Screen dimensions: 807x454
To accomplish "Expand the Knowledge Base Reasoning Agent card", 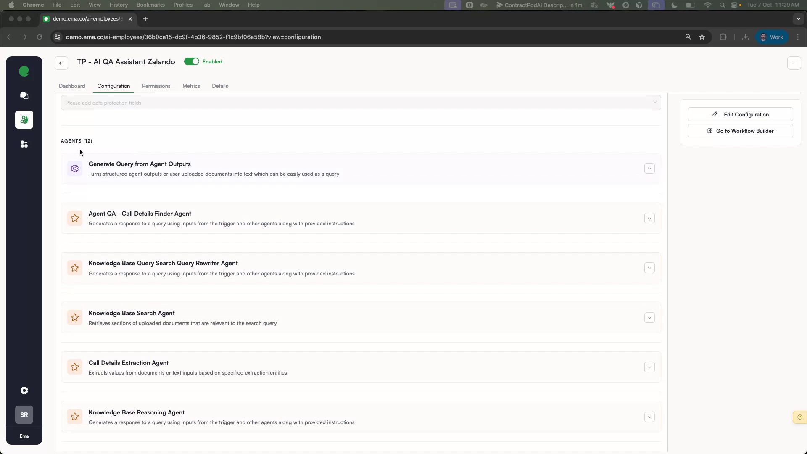I will 649,417.
